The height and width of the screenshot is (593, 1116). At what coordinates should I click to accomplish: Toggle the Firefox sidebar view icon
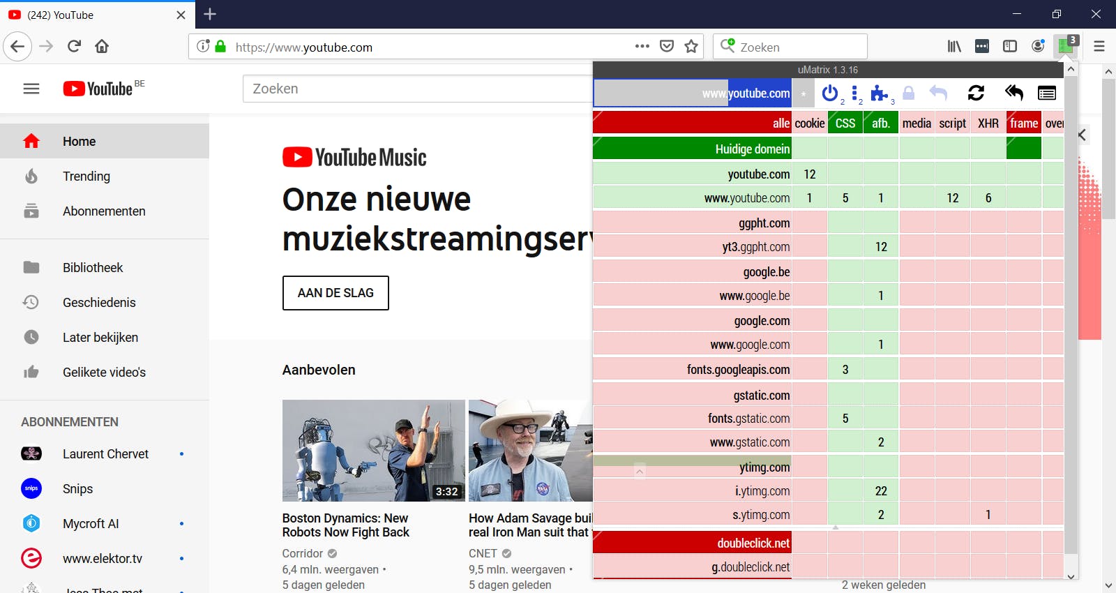(x=1010, y=46)
